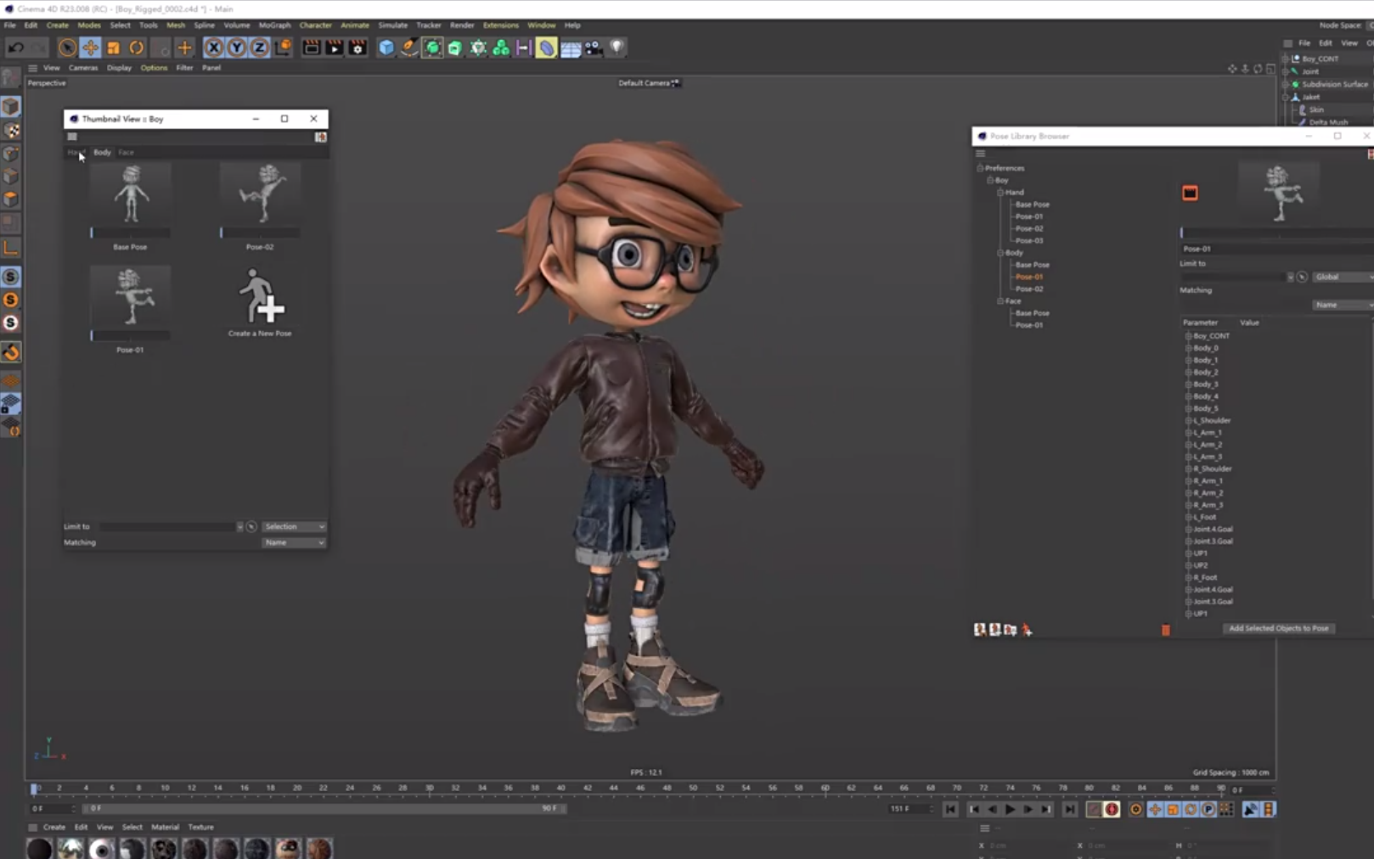Switch to Body tab in Thumbnail View
Image resolution: width=1374 pixels, height=859 pixels.
pyautogui.click(x=102, y=152)
